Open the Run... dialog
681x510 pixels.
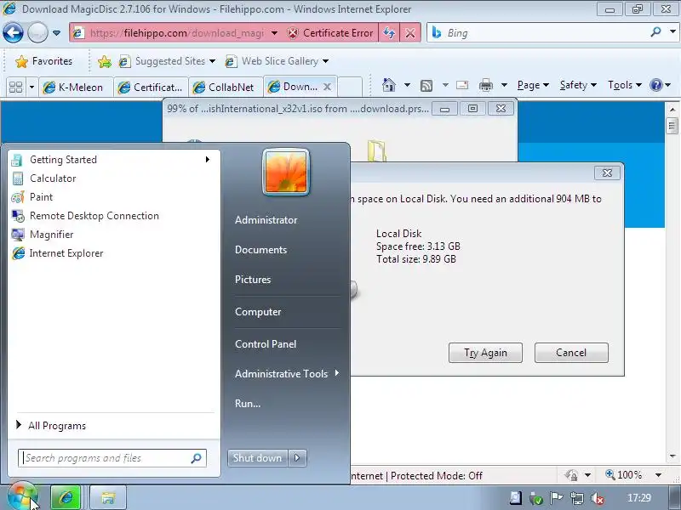[248, 403]
